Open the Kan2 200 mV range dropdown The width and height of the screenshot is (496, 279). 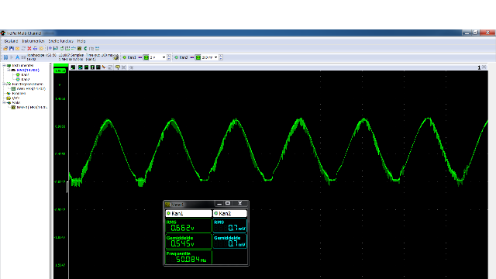click(215, 57)
